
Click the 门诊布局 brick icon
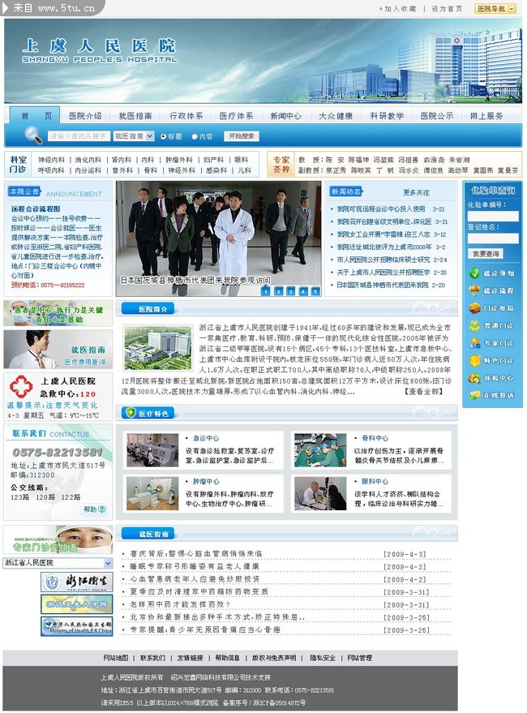click(475, 308)
